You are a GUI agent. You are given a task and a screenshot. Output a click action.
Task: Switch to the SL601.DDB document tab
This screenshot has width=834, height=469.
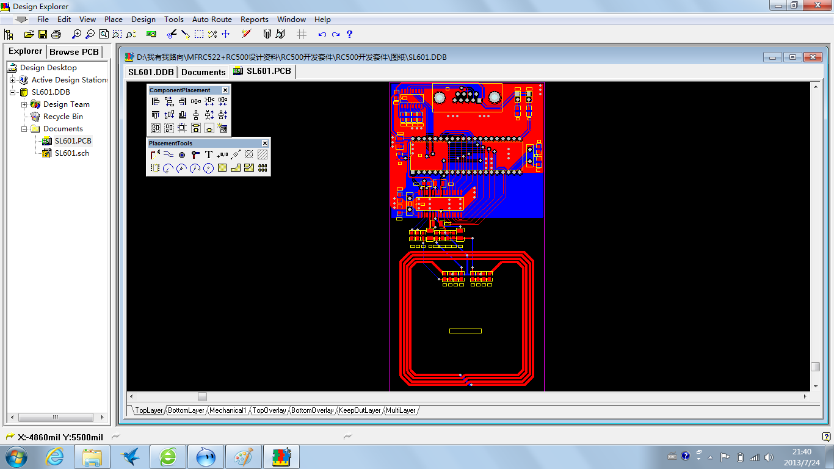[x=151, y=72]
